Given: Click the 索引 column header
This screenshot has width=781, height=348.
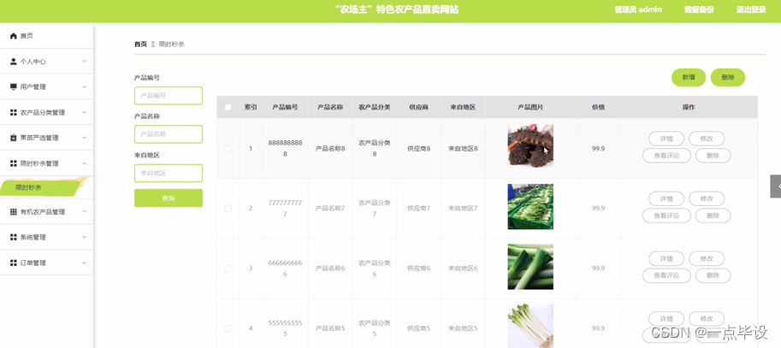Looking at the screenshot, I should coord(251,107).
